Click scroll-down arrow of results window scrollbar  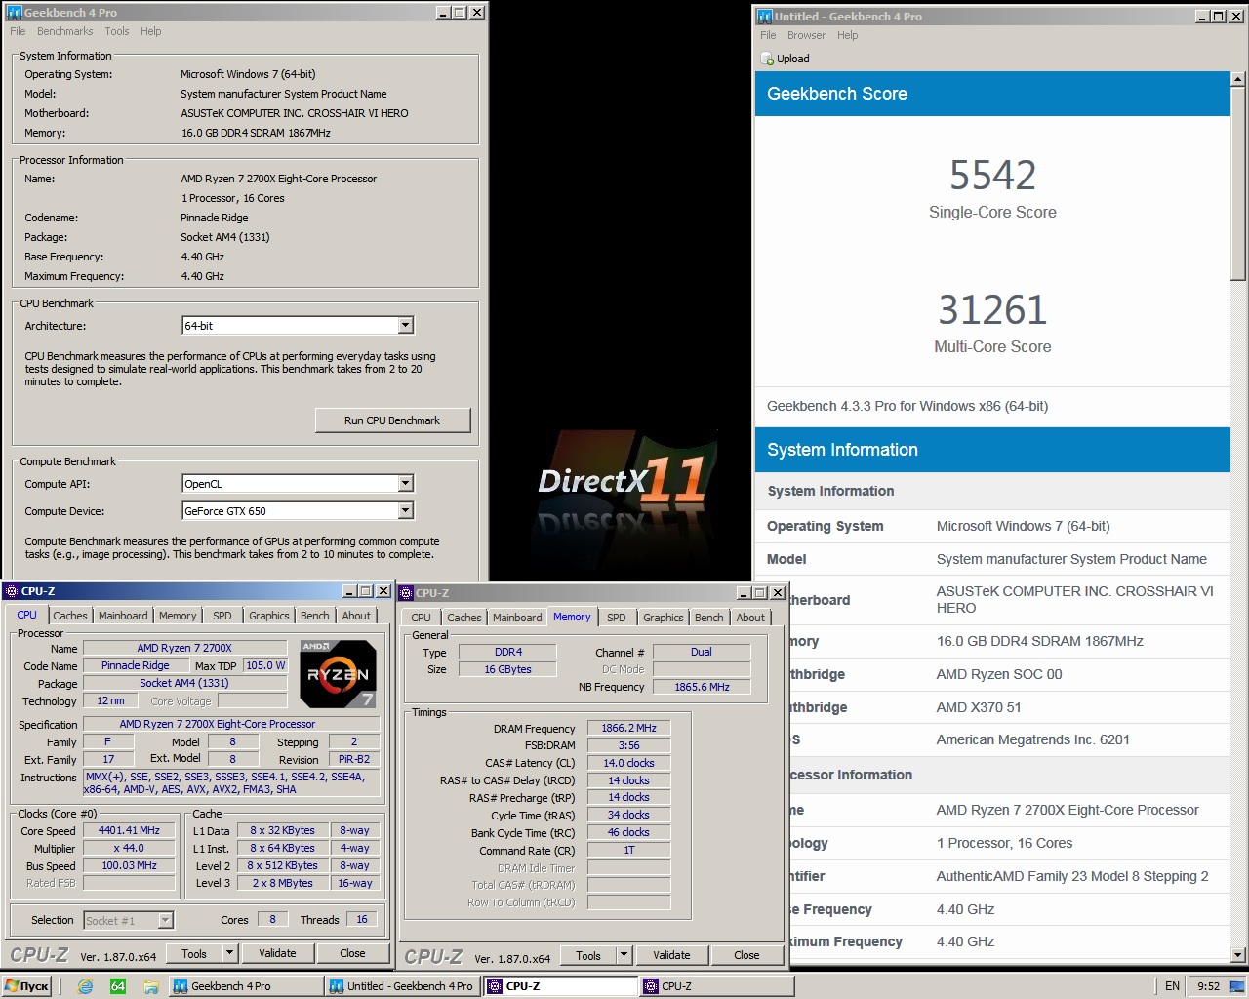(x=1239, y=955)
